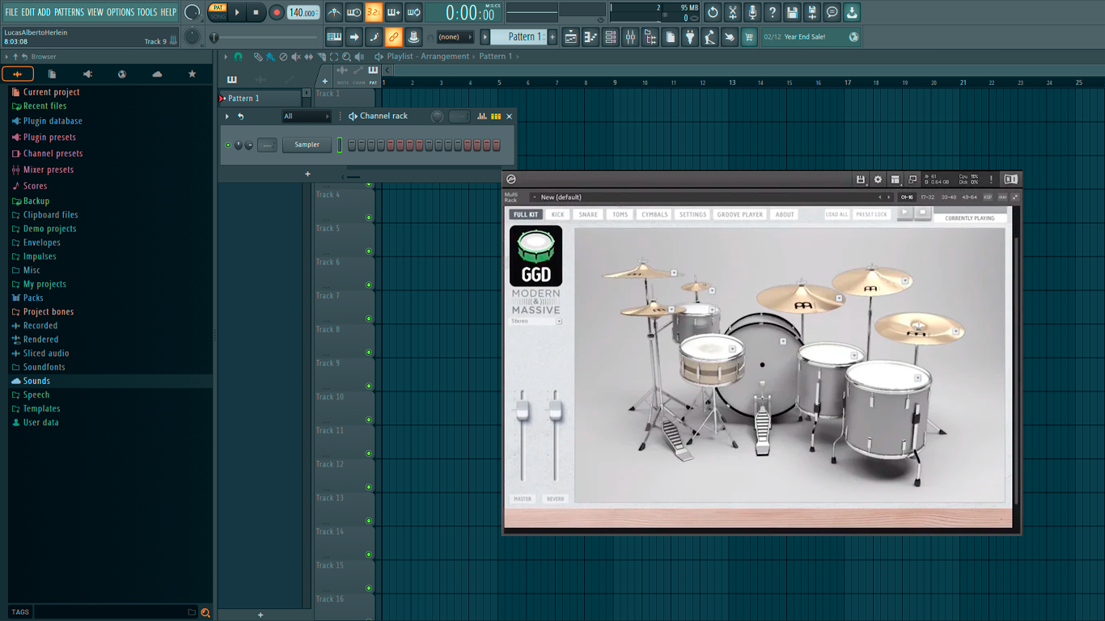Image resolution: width=1105 pixels, height=621 pixels.
Task: Open the TOOLS menu
Action: point(147,12)
